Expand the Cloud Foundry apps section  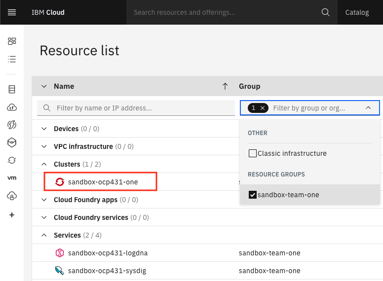tap(44, 200)
